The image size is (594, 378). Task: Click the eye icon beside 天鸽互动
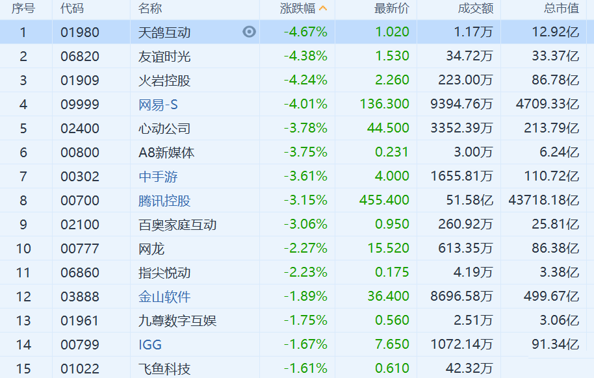click(250, 32)
